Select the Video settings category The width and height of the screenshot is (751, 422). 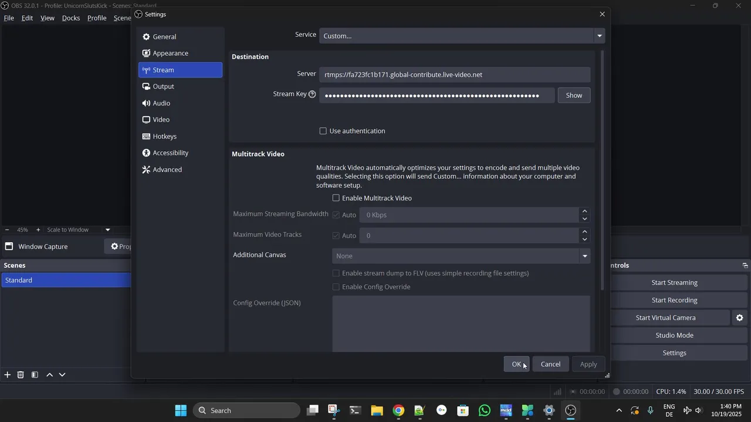[181, 120]
